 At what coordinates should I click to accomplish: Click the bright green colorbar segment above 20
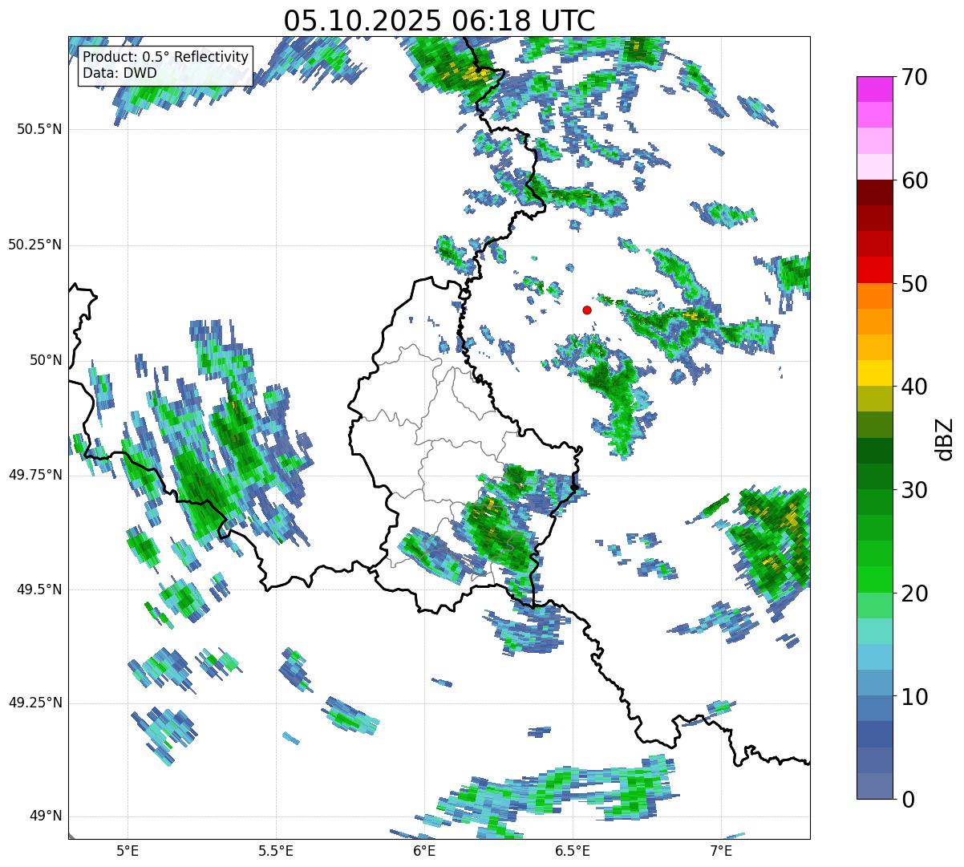click(874, 579)
